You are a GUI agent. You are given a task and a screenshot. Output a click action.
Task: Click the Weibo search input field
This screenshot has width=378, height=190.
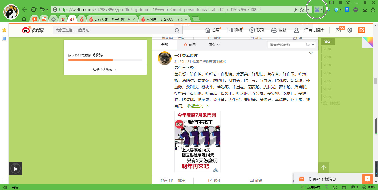113,30
